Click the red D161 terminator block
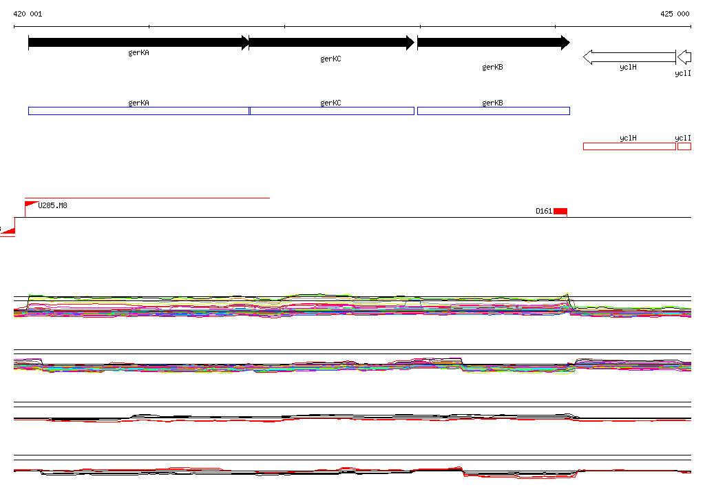The width and height of the screenshot is (705, 492). point(560,211)
